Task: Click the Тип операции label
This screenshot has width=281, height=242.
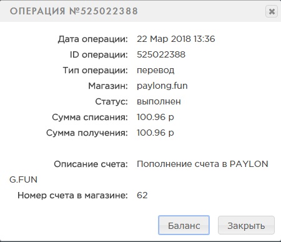Action: (x=96, y=71)
